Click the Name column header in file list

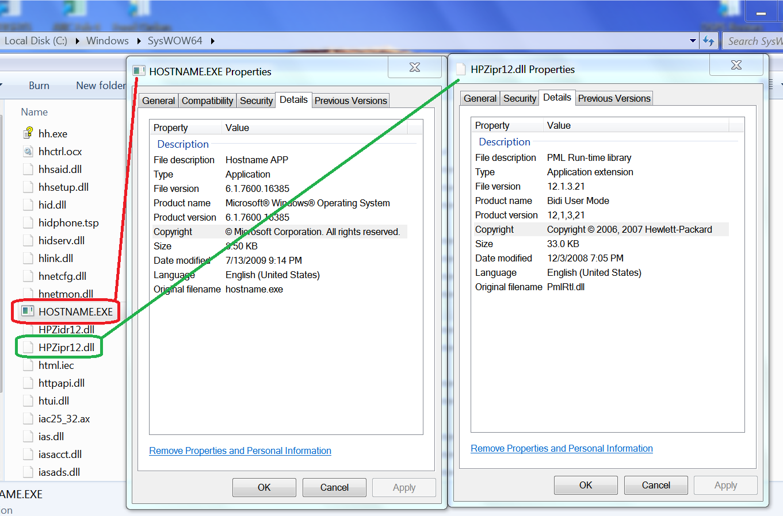(35, 112)
